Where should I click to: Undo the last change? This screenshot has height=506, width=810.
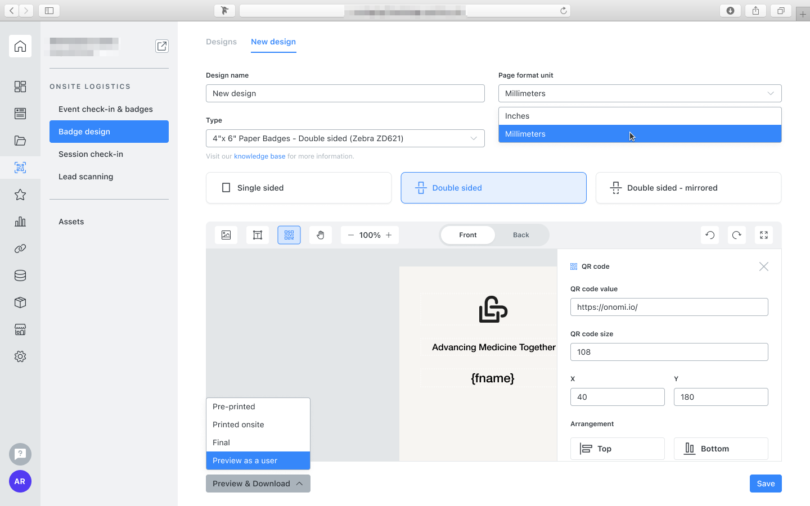710,235
